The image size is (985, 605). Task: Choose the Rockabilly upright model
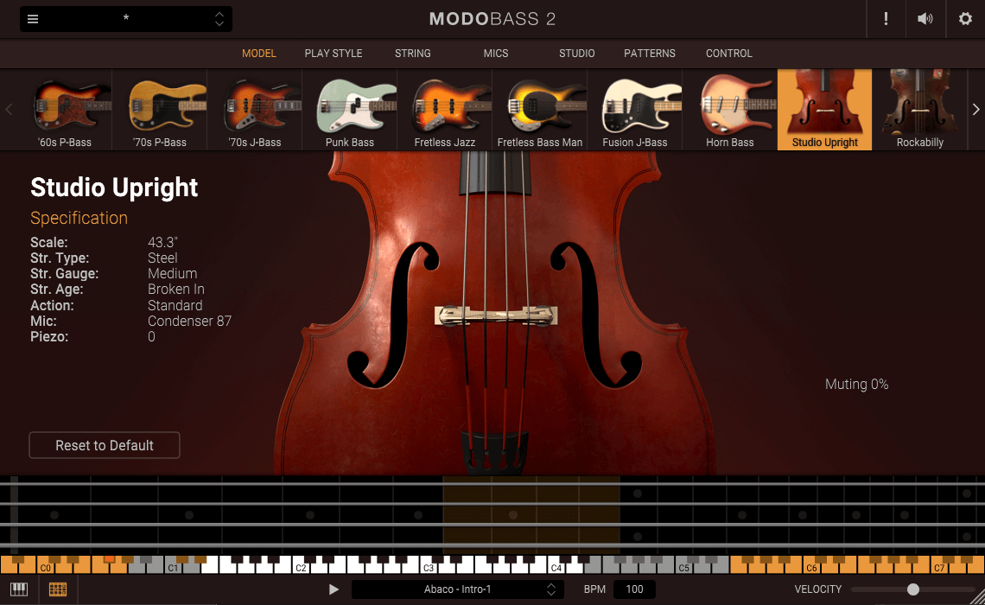click(919, 110)
